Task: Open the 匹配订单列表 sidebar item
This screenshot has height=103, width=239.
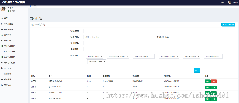Action: (9, 51)
